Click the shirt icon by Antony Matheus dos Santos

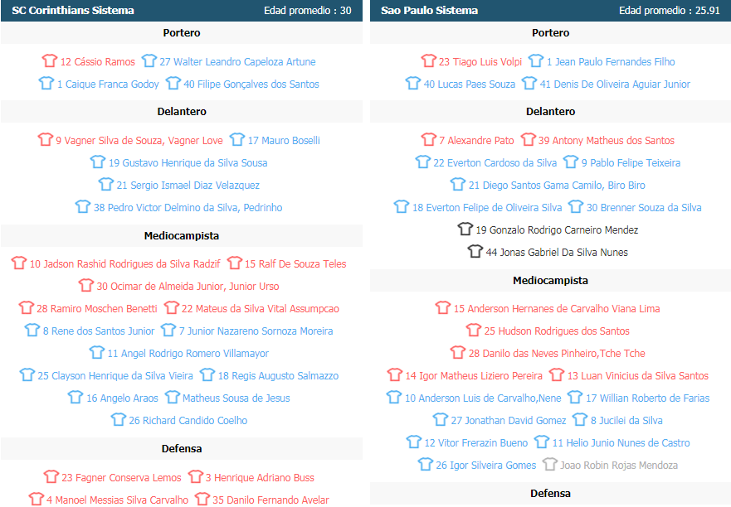coord(529,139)
